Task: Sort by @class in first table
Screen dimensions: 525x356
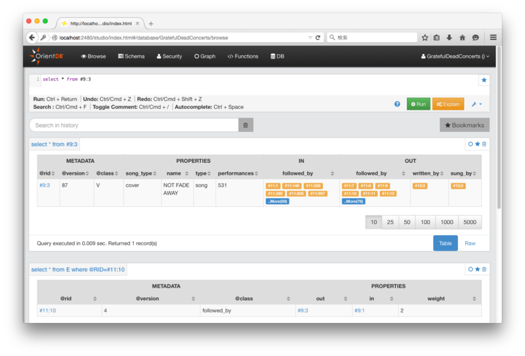Action: 107,173
